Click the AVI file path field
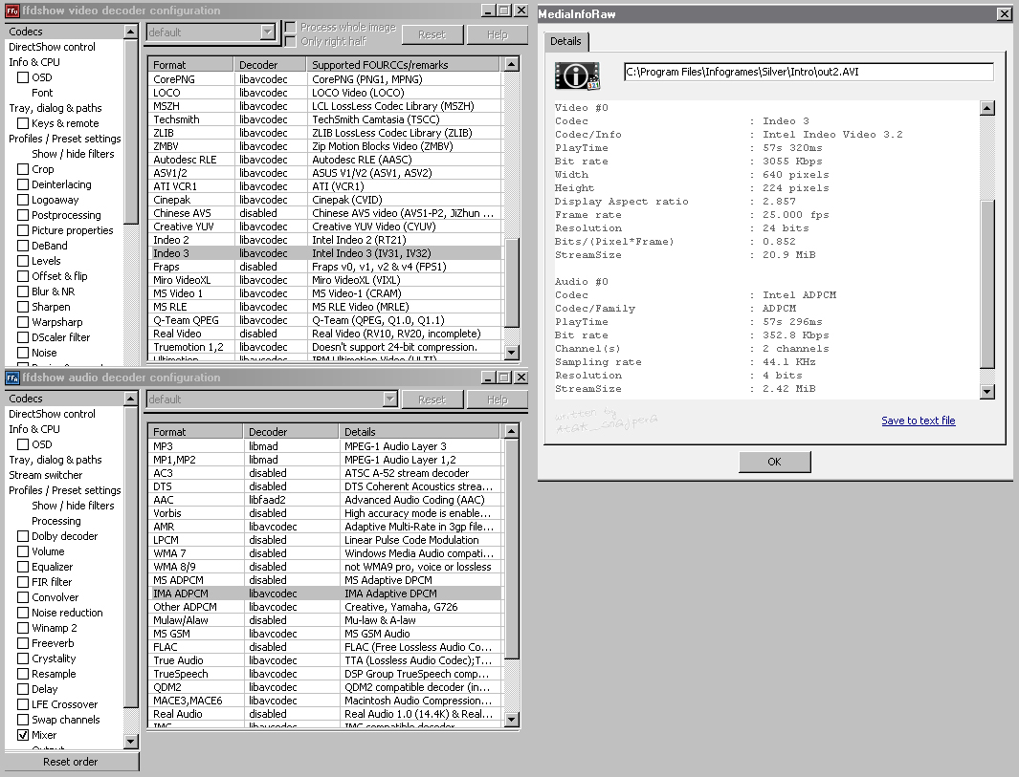1019x777 pixels. [x=808, y=72]
